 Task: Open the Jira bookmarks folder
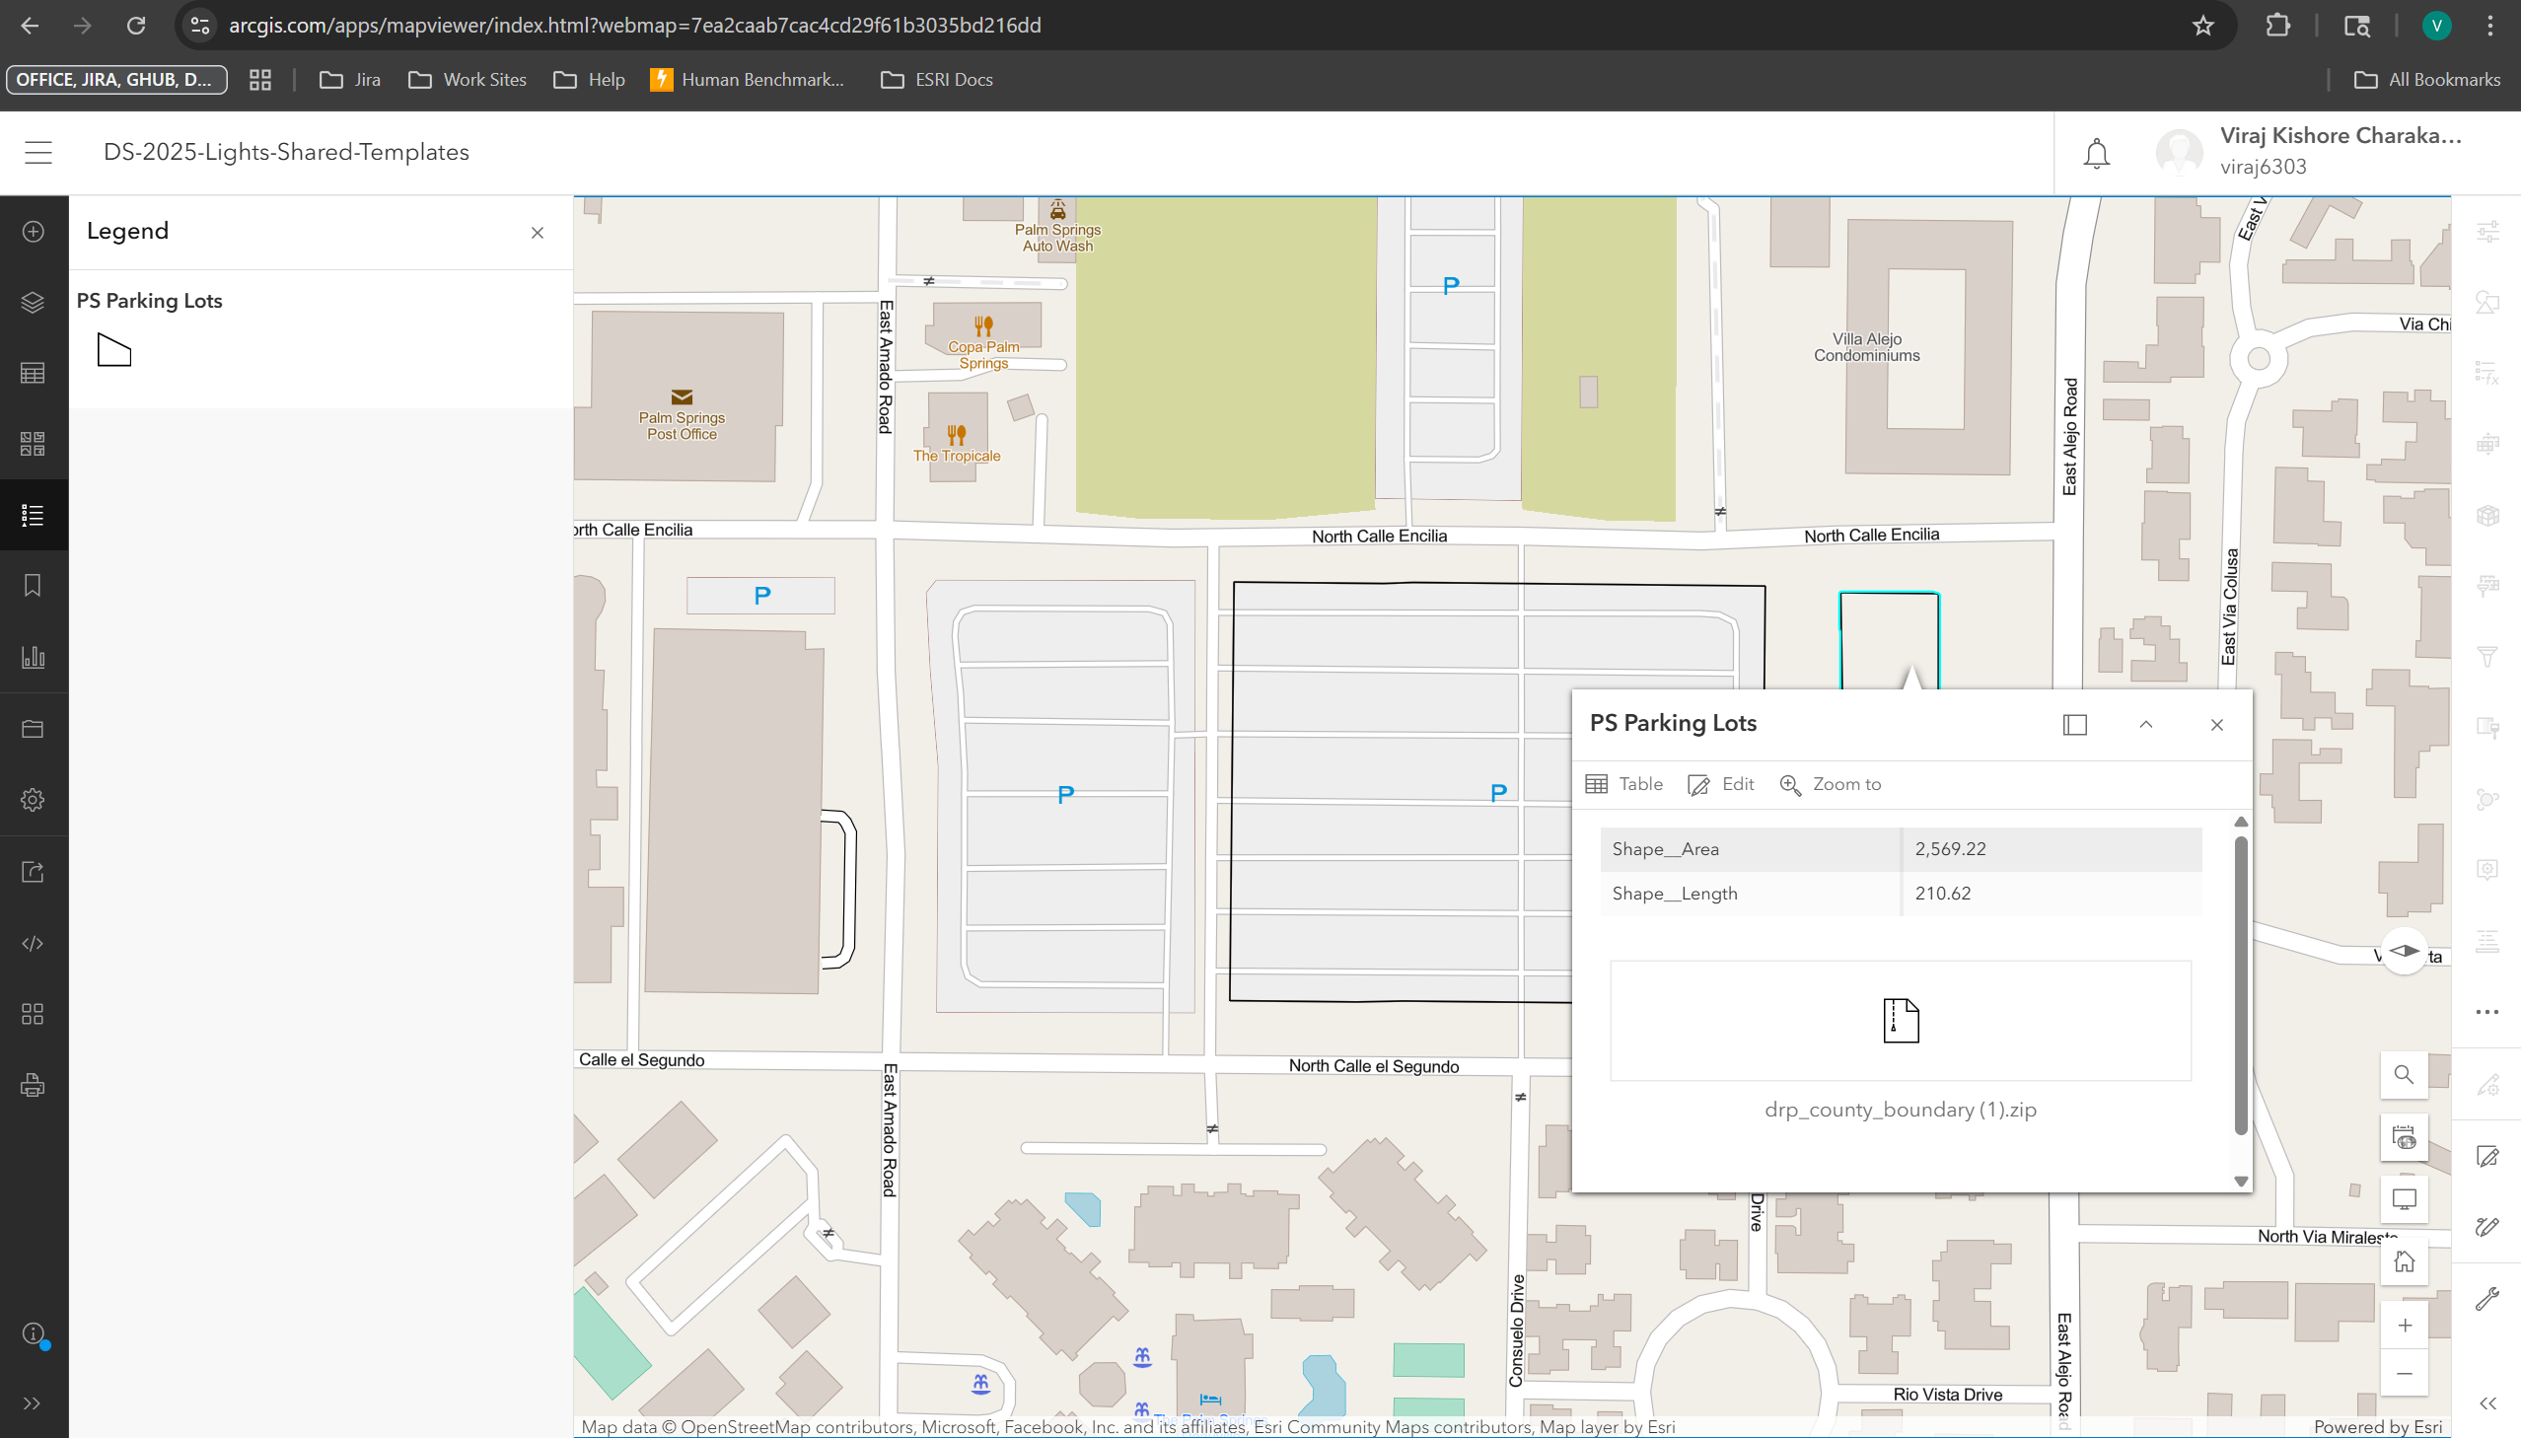tap(350, 80)
